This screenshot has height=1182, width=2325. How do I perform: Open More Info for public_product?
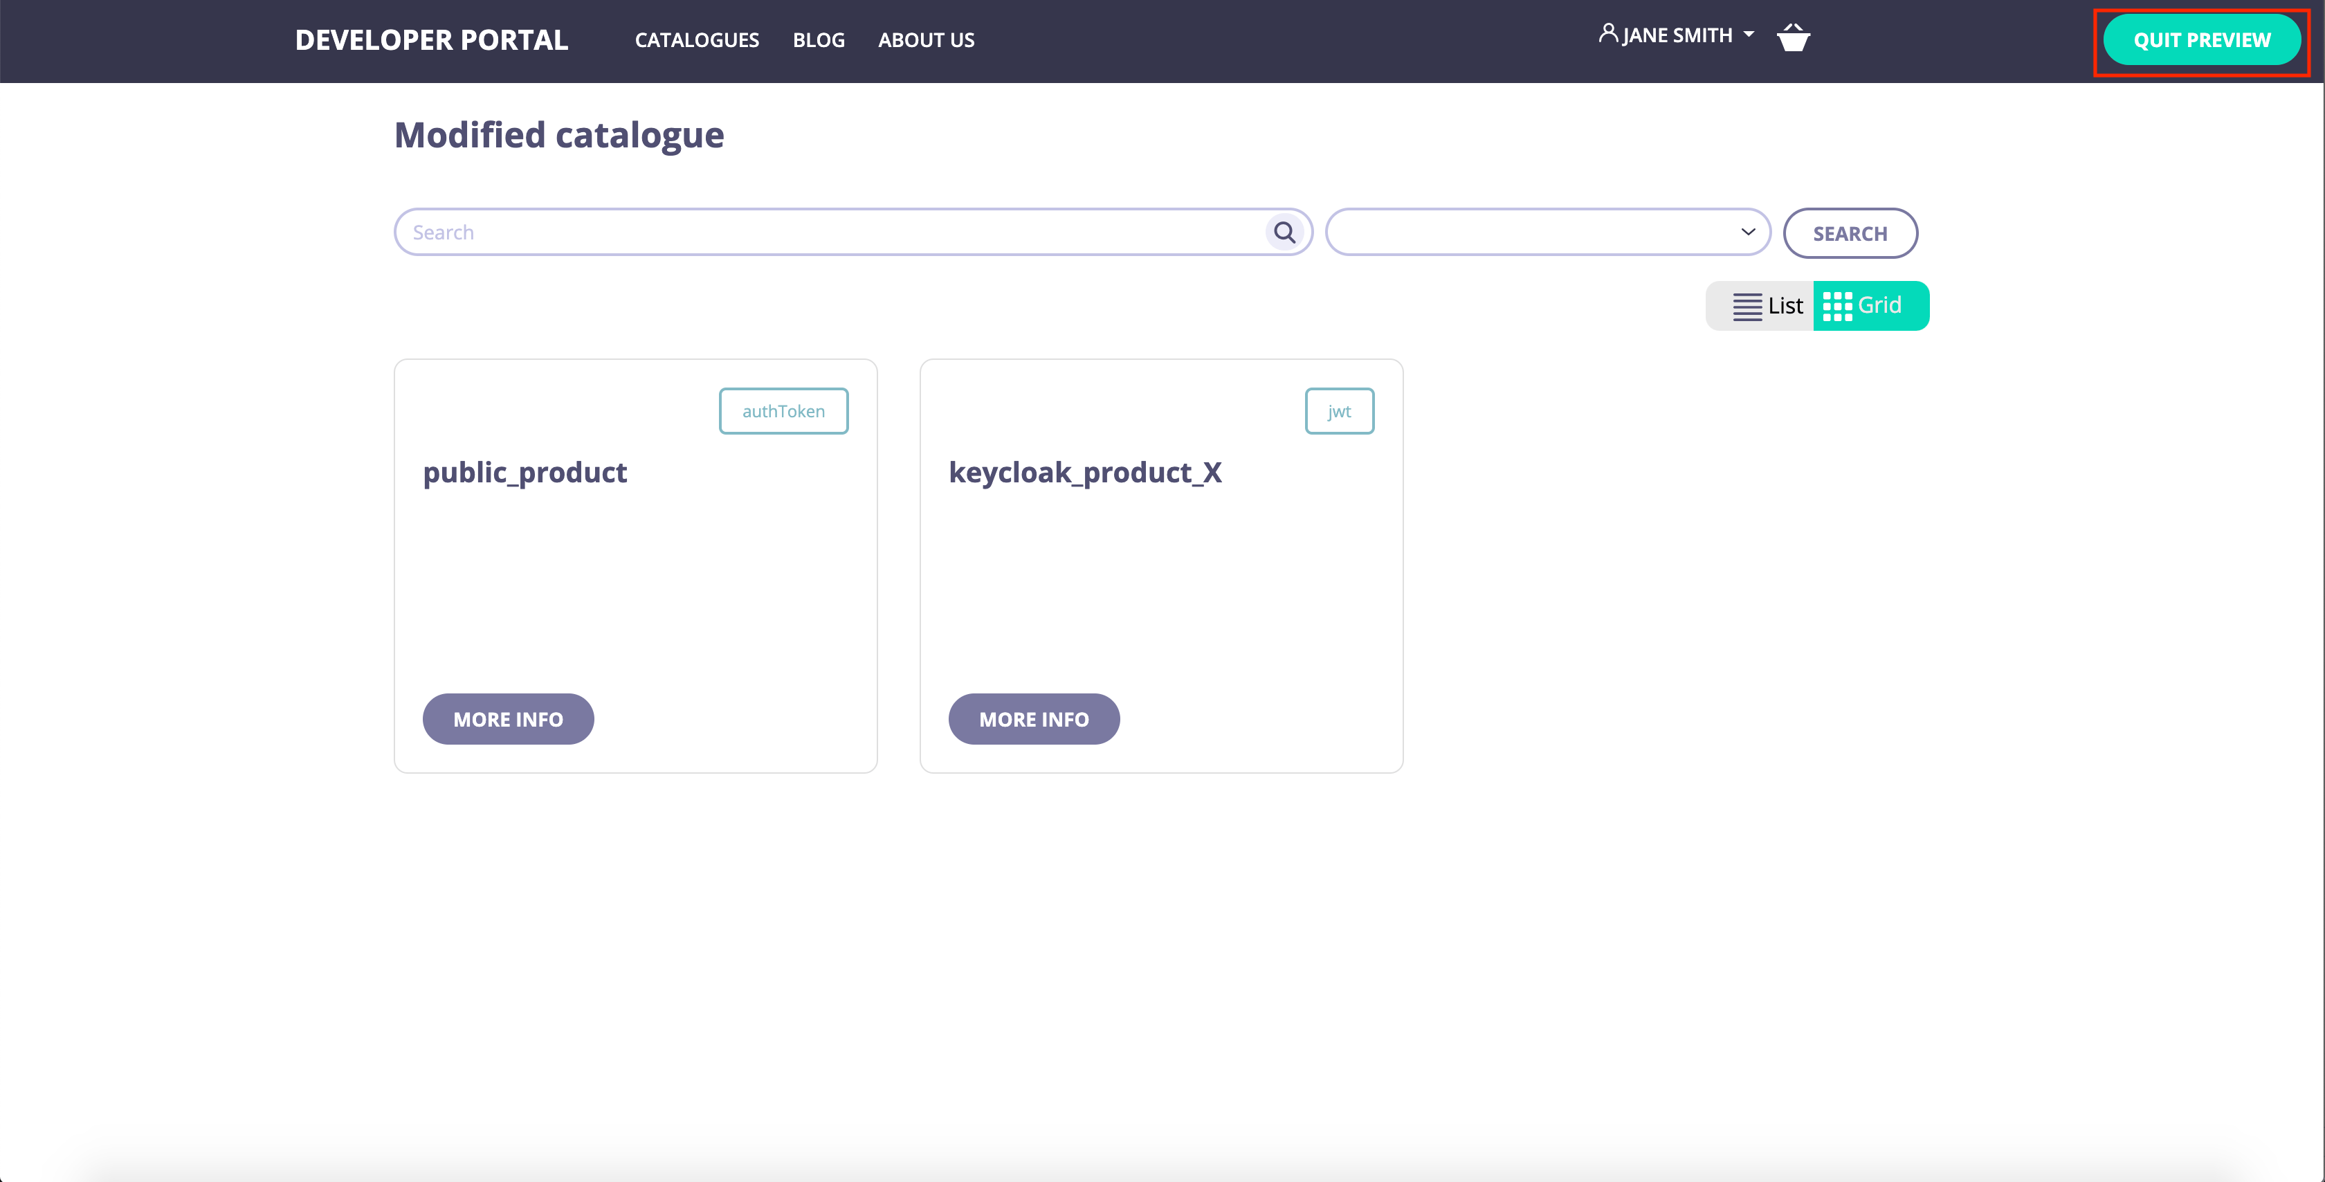(x=508, y=719)
